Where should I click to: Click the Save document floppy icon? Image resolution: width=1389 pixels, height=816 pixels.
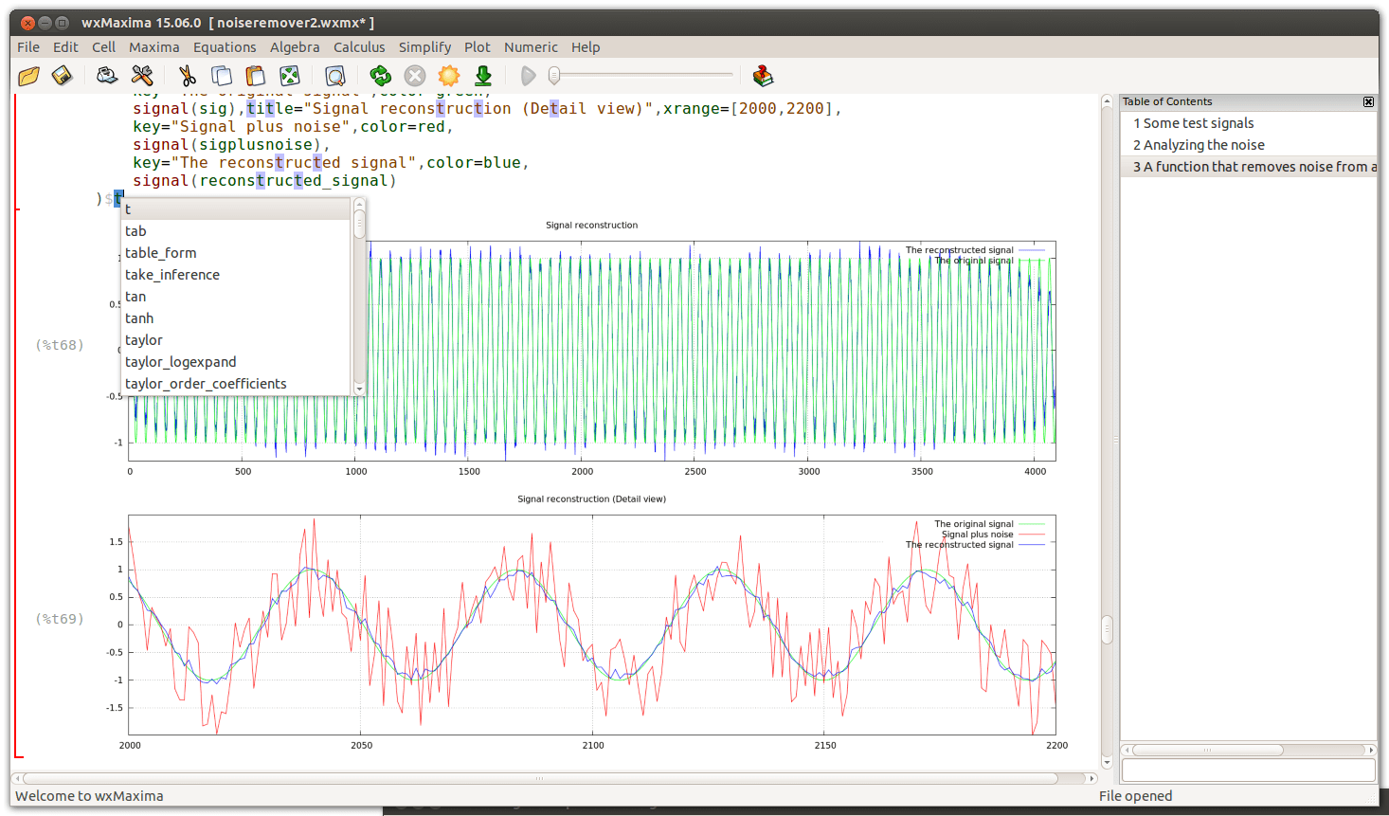pyautogui.click(x=63, y=76)
